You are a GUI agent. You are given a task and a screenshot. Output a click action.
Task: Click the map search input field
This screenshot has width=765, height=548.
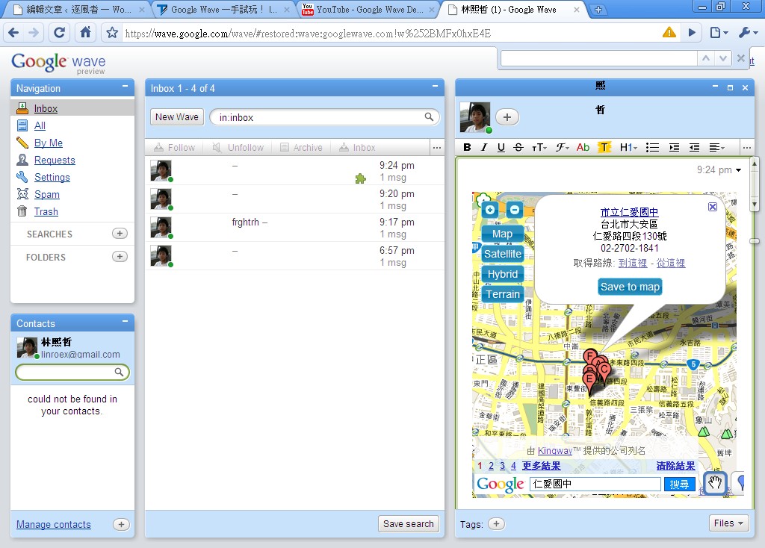point(595,484)
